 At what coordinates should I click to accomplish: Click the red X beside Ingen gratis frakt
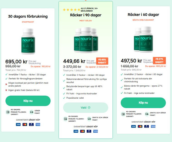pyautogui.click(x=6, y=90)
